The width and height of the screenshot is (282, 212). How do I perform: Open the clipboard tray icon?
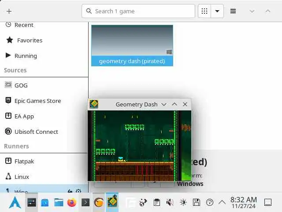[157, 202]
